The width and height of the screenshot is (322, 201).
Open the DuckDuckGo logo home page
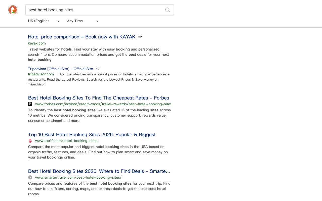tap(13, 10)
